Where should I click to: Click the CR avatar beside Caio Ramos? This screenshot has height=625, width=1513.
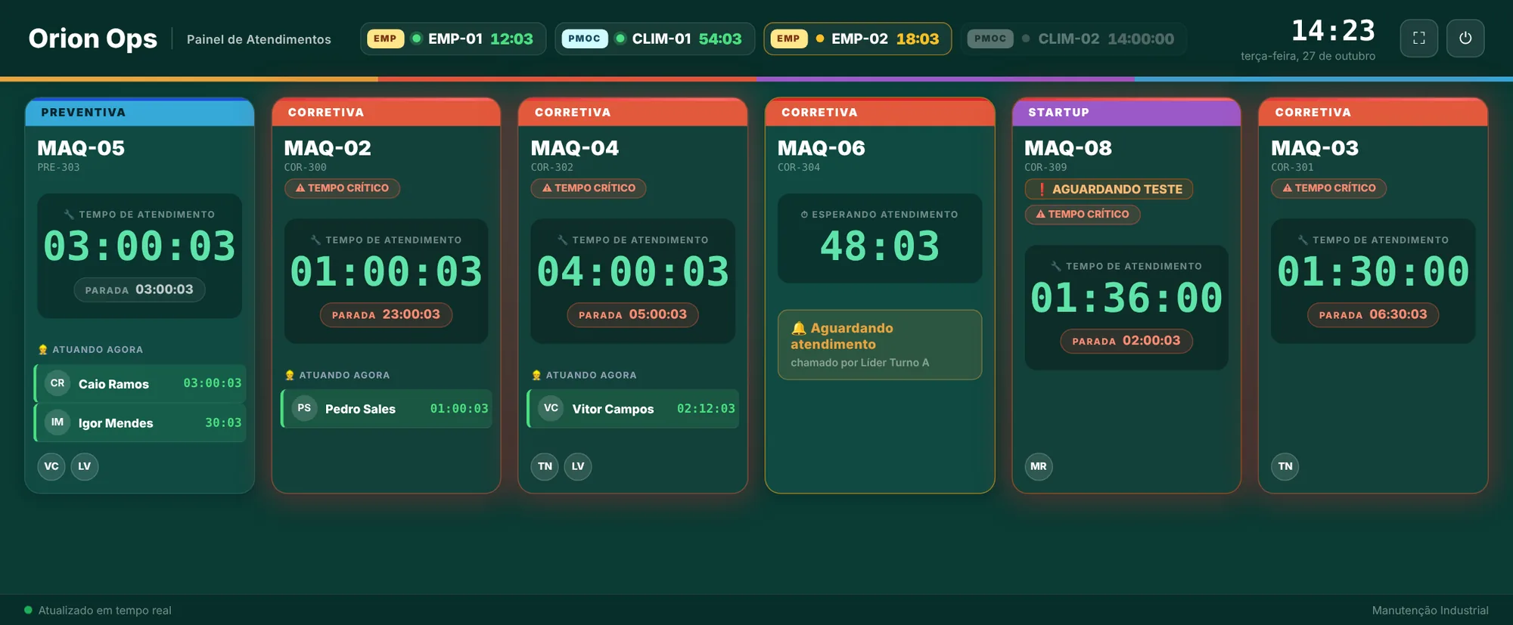point(57,383)
